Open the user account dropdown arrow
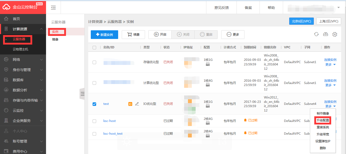Image resolution: width=346 pixels, height=154 pixels. click(x=339, y=8)
